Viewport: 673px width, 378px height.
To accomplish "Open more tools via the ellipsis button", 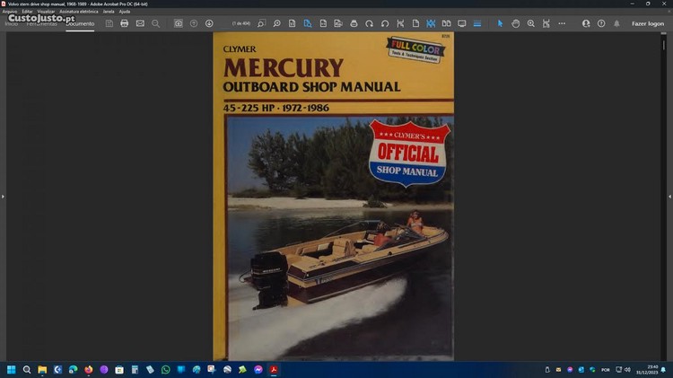I will [x=563, y=23].
